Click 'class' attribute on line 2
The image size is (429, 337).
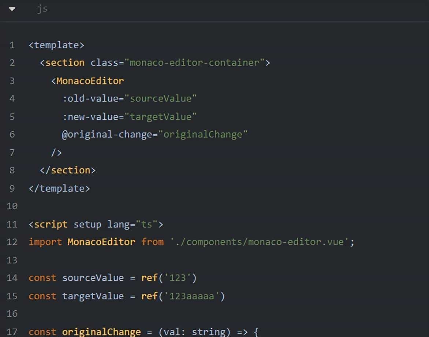pyautogui.click(x=104, y=63)
